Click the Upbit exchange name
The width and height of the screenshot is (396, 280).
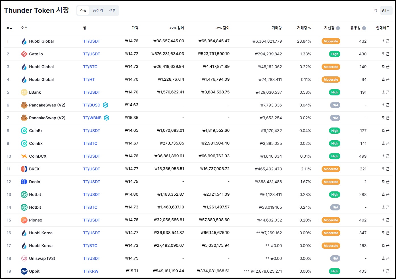click(x=34, y=271)
